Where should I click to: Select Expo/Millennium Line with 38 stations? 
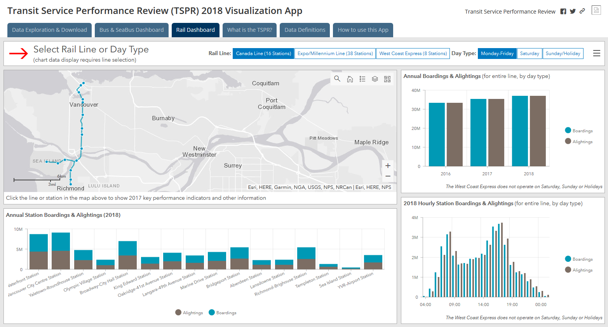click(x=335, y=53)
